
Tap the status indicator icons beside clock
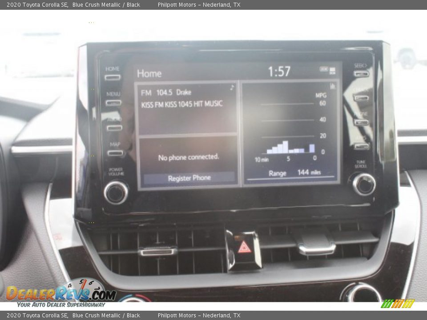[328, 71]
